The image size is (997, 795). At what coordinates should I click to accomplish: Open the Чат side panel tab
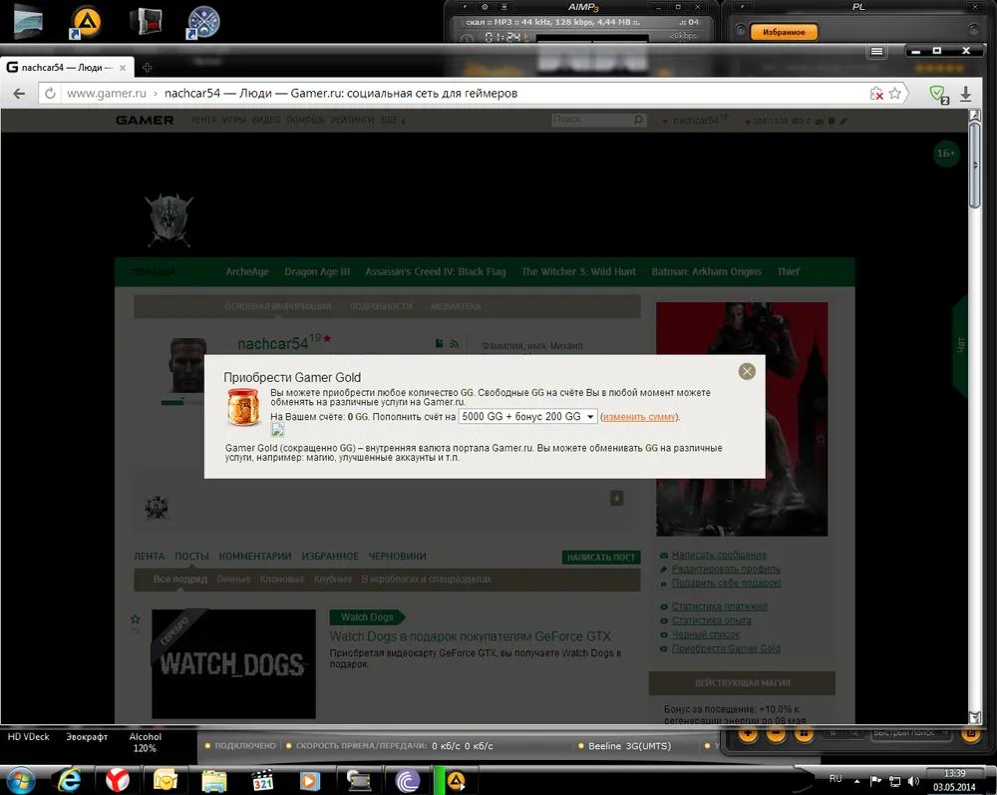[960, 345]
